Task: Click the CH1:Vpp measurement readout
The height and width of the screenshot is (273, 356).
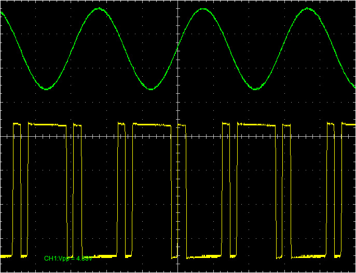Action: pyautogui.click(x=68, y=258)
